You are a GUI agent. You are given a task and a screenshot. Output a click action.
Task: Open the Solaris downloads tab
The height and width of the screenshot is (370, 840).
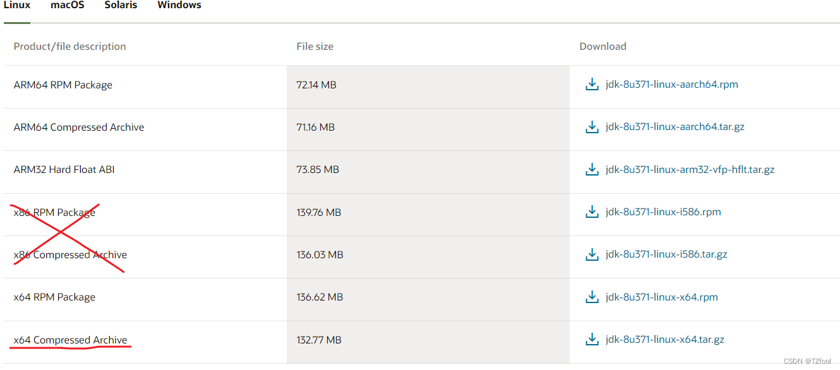(x=121, y=5)
